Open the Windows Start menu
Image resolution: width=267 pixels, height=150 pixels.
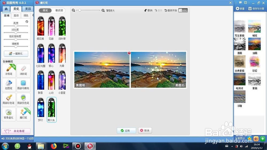[5, 146]
